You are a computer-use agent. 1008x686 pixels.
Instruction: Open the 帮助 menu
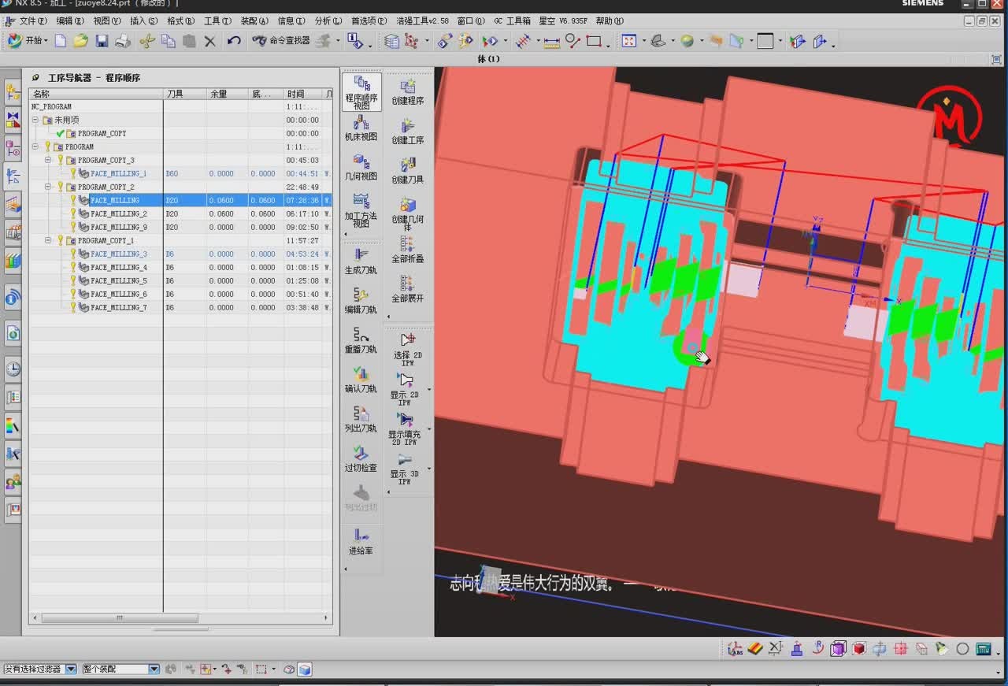(610, 21)
